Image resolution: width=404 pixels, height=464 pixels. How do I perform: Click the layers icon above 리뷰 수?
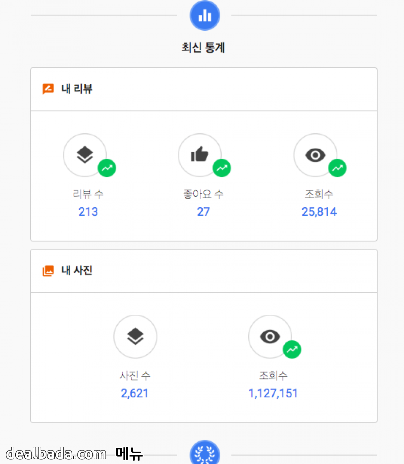pyautogui.click(x=85, y=155)
